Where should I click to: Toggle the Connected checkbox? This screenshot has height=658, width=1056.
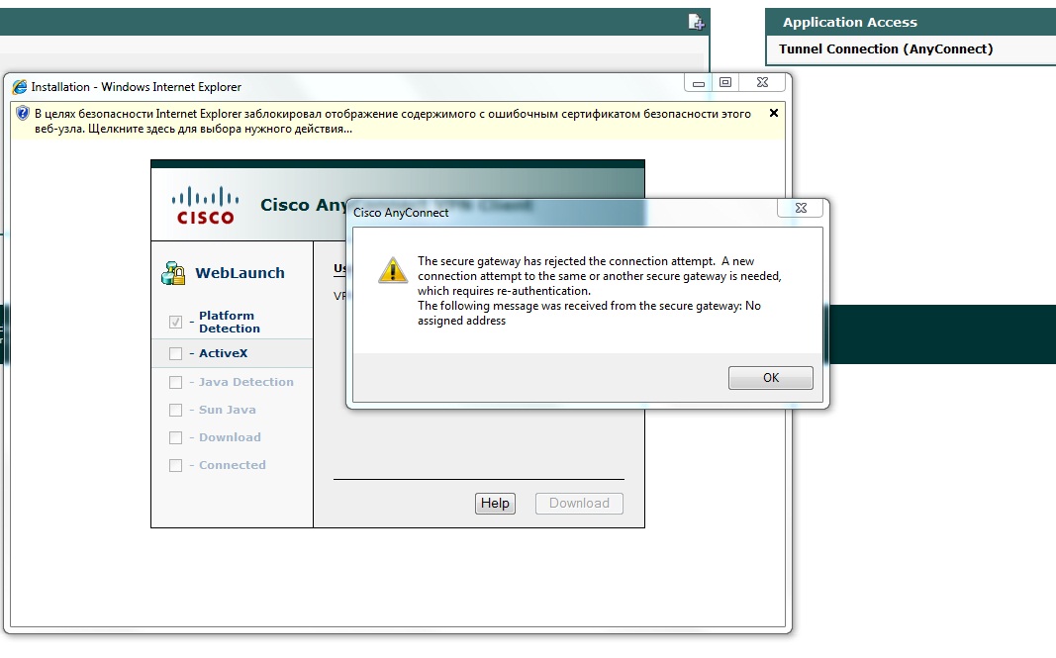(176, 465)
